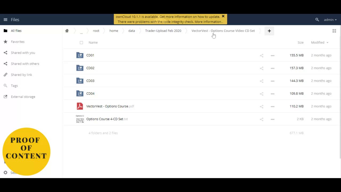This screenshot has width=341, height=192.
Task: Open folder name CD03
Action: [x=90, y=81]
